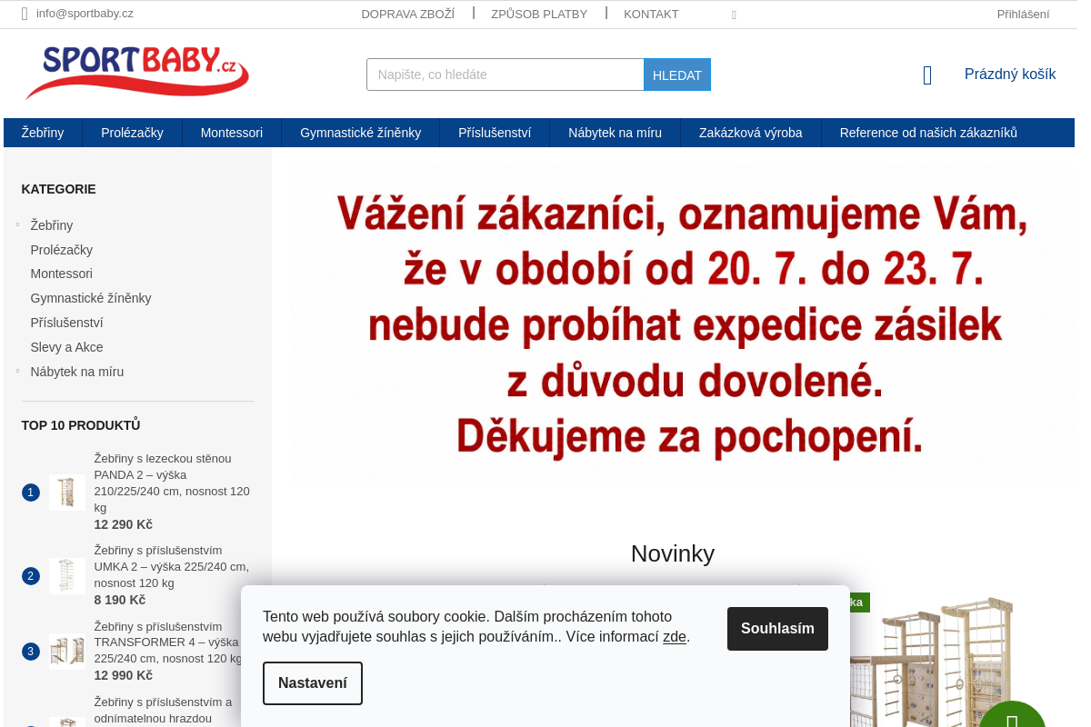The height and width of the screenshot is (727, 1091).
Task: Click the Prázdný košík cart link
Action: click(x=1010, y=75)
